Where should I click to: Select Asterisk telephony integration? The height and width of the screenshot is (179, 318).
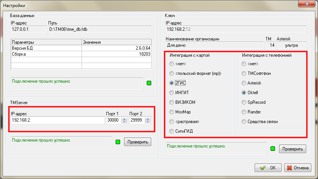click(x=244, y=83)
